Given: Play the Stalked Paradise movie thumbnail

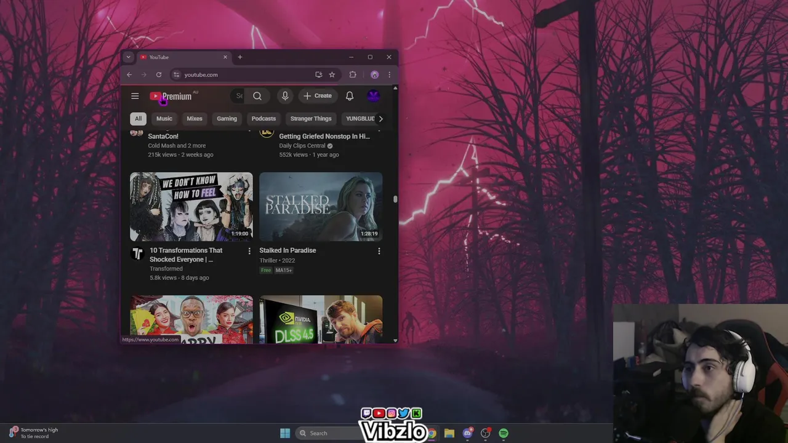Looking at the screenshot, I should (x=321, y=207).
